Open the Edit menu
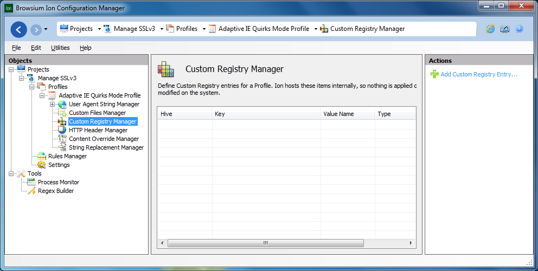The width and height of the screenshot is (538, 271). click(x=36, y=48)
